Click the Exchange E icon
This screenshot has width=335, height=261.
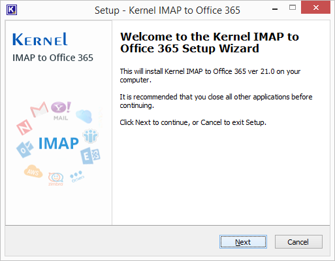click(x=90, y=156)
